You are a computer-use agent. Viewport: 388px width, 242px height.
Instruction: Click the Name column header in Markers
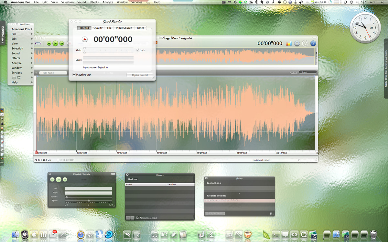145,184
